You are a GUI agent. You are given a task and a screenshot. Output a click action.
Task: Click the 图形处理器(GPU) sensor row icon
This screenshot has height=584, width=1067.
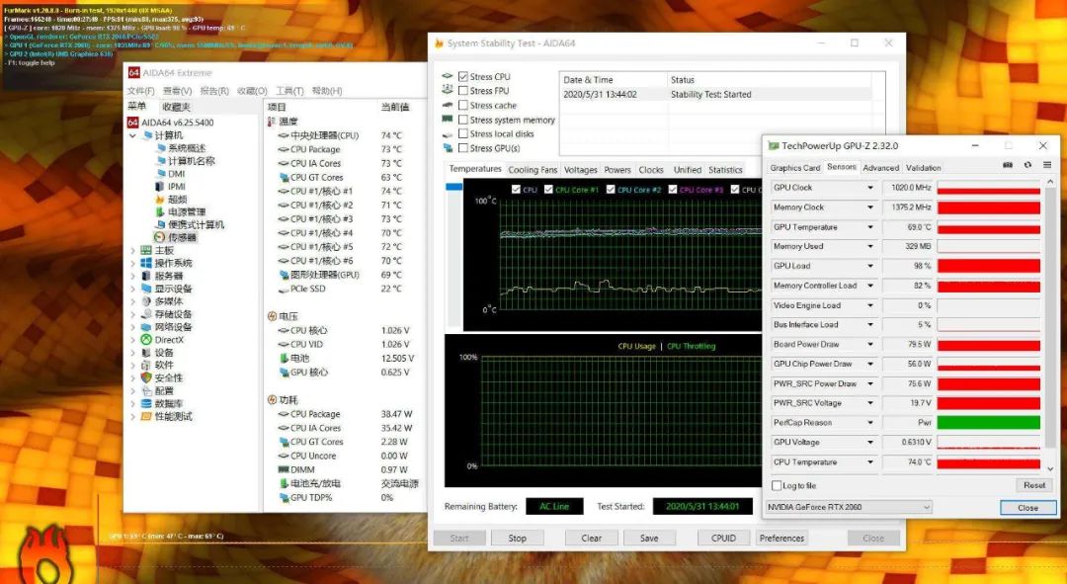coord(284,275)
